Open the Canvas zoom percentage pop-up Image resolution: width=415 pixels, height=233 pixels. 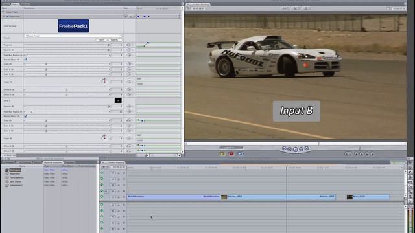click(x=285, y=8)
